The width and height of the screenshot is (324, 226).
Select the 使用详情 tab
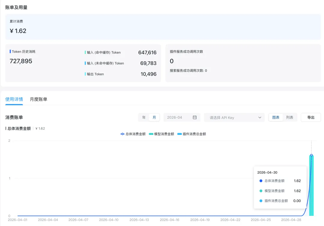[x=14, y=99]
